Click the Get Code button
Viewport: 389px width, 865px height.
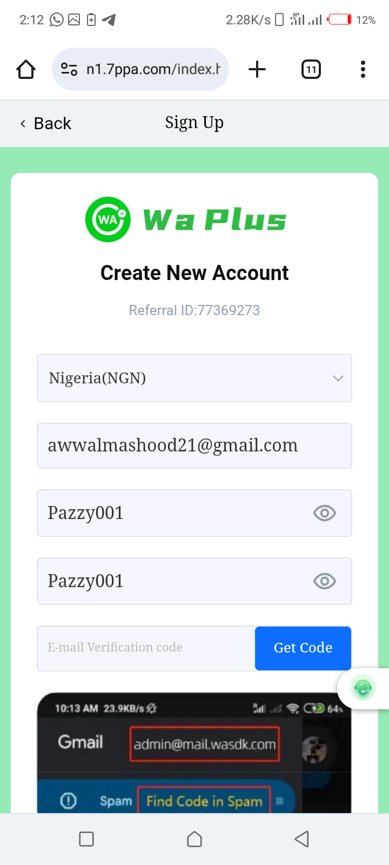point(303,648)
